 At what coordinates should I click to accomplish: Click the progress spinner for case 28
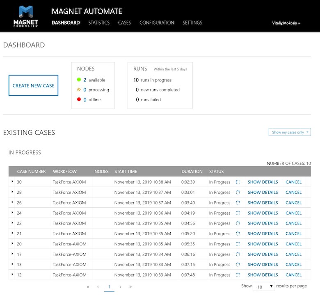238,192
